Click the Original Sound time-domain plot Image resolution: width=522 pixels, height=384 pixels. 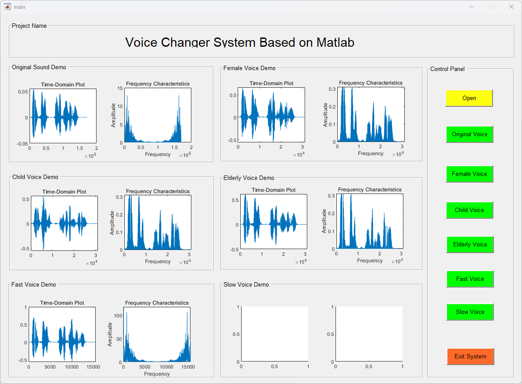click(63, 116)
